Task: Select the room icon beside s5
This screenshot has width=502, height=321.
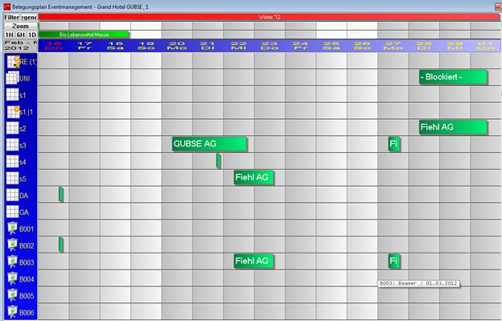Action: click(x=13, y=179)
